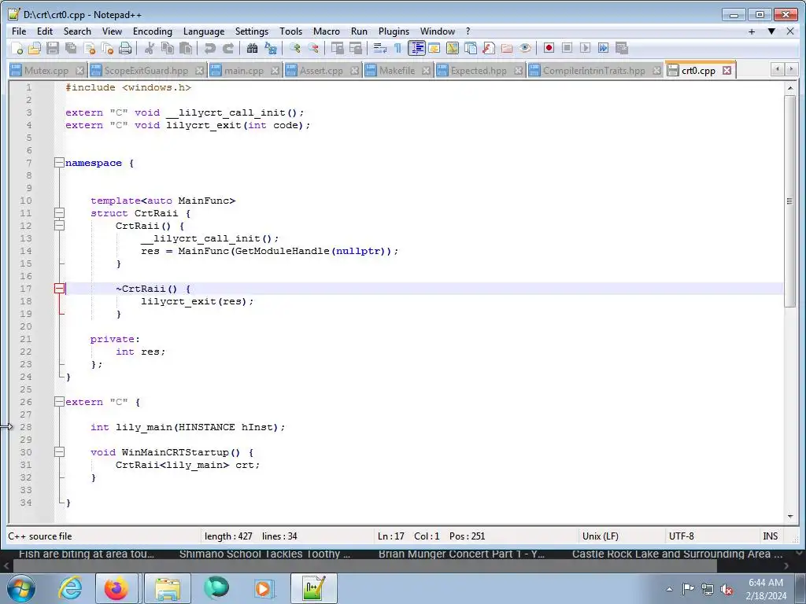Collapse the CrtRaii() constructor fold marker
This screenshot has width=806, height=604.
click(59, 226)
